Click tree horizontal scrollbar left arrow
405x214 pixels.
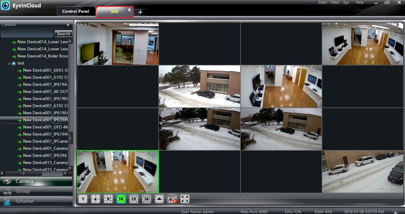tap(2, 173)
